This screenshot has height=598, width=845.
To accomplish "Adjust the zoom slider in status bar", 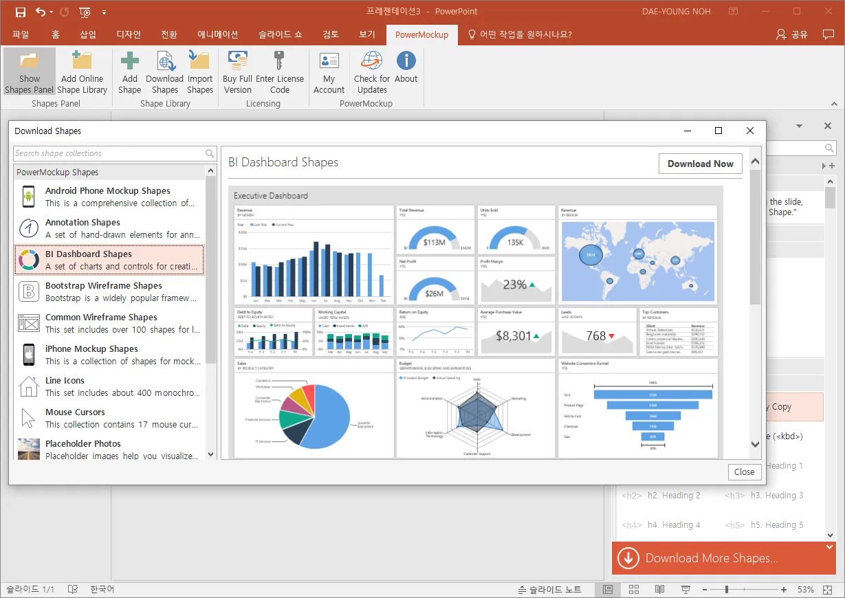I will click(726, 589).
